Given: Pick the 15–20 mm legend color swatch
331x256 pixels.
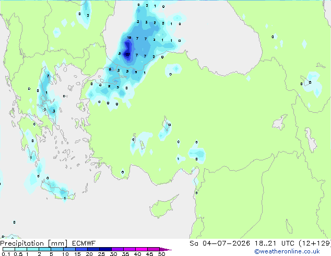Looking at the screenshot, I should (81, 249).
